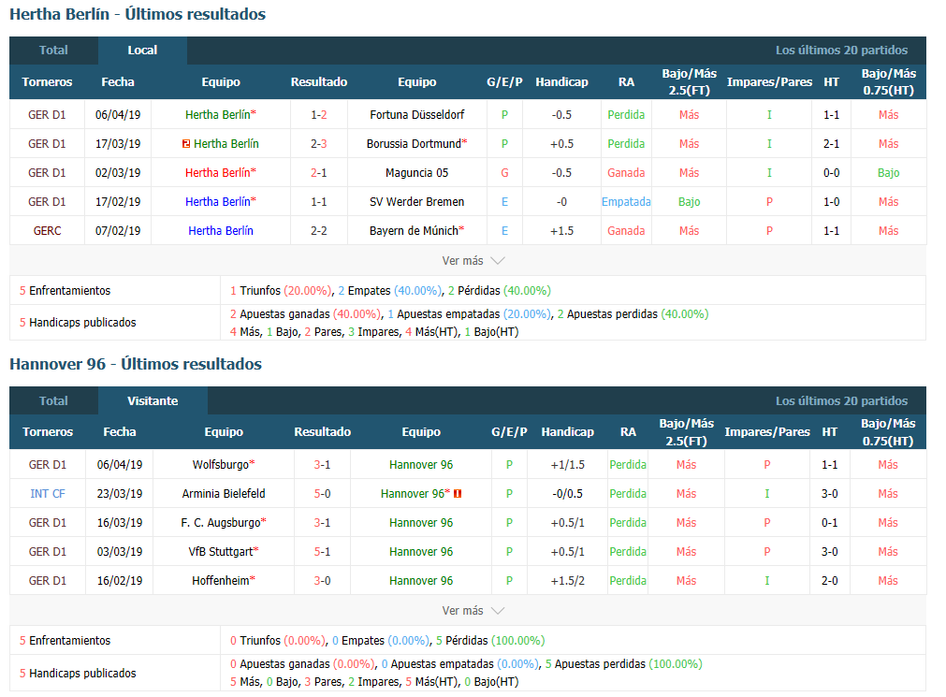Visit Bayern de Múnich team link

point(414,230)
